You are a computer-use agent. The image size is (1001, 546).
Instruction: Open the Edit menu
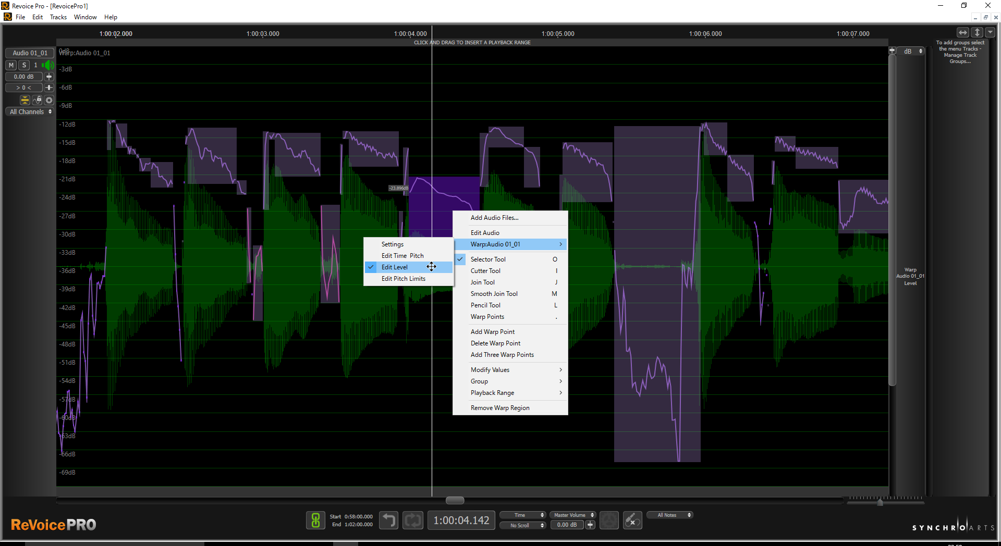point(38,17)
